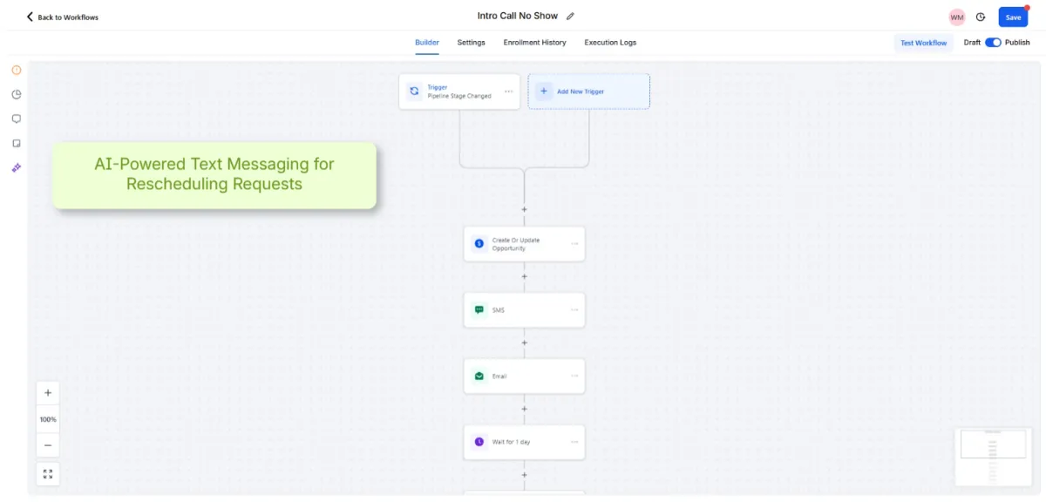Zoom in using the plus button
The width and height of the screenshot is (1046, 502).
(48, 393)
